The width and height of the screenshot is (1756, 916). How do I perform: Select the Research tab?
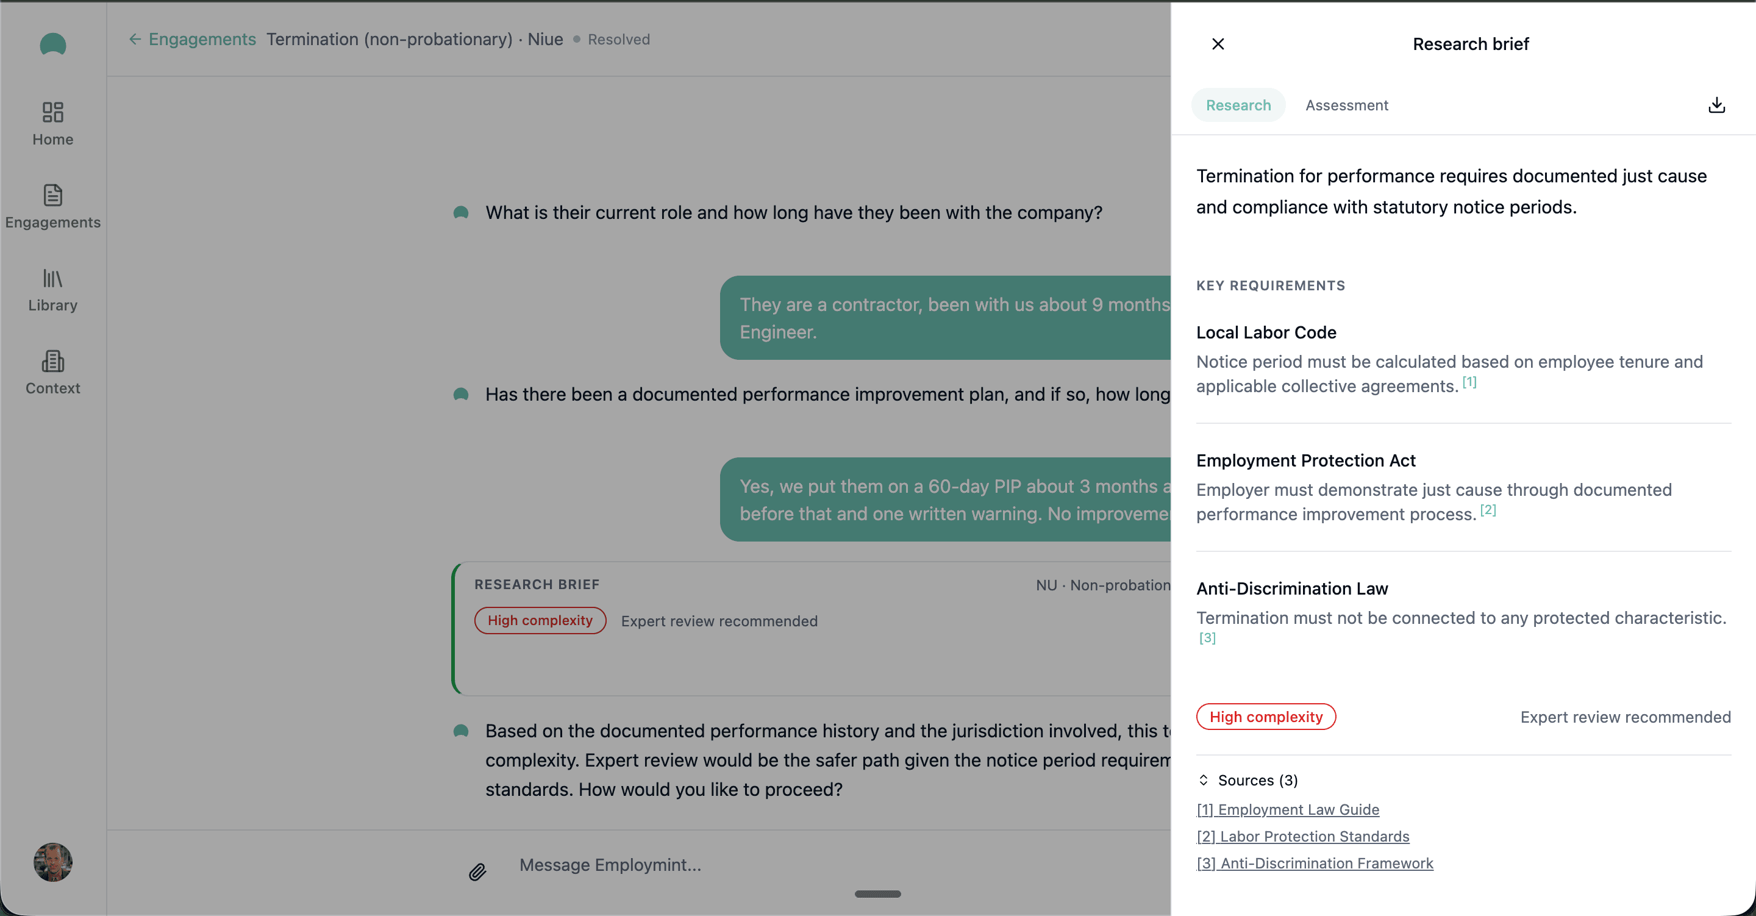click(1238, 105)
